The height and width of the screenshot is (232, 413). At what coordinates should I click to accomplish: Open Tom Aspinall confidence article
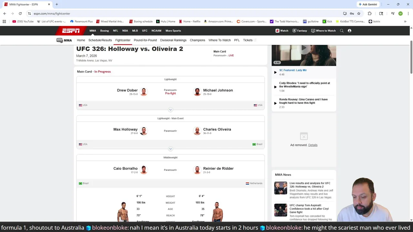[309, 209]
